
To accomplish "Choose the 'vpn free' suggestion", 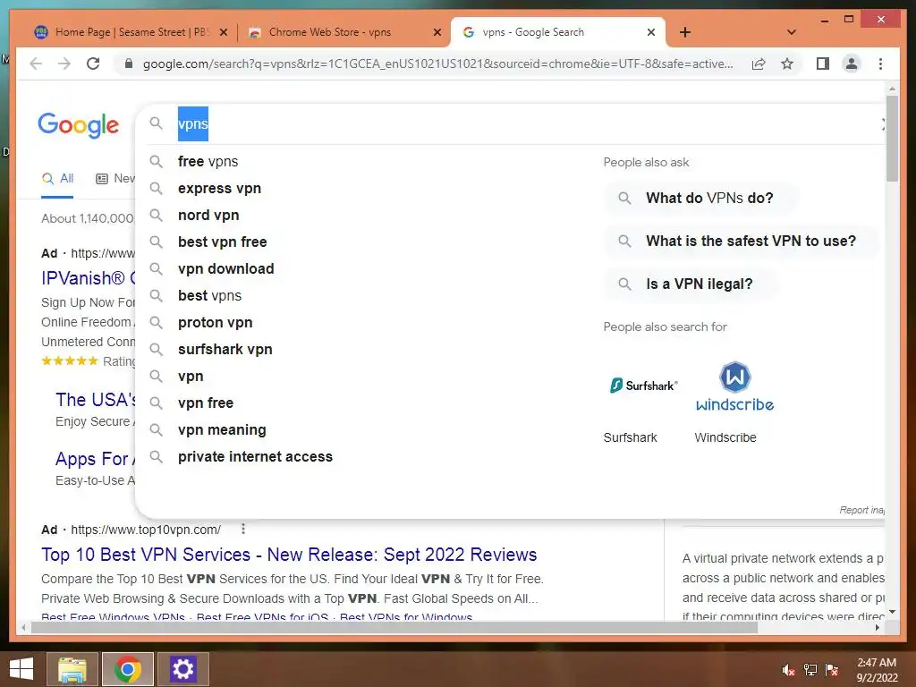I will point(206,403).
